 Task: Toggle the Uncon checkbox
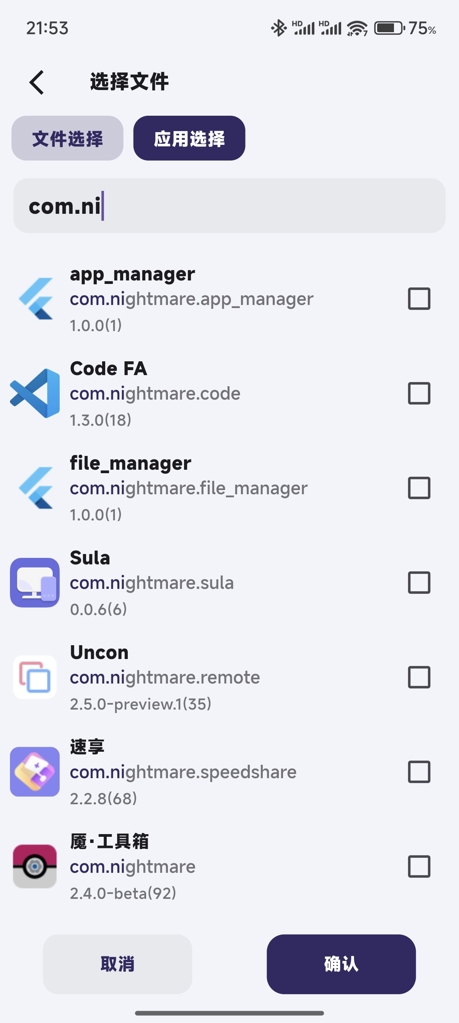coord(419,677)
